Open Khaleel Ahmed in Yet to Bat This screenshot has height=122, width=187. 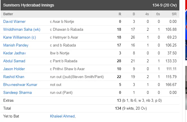[x=63, y=116]
